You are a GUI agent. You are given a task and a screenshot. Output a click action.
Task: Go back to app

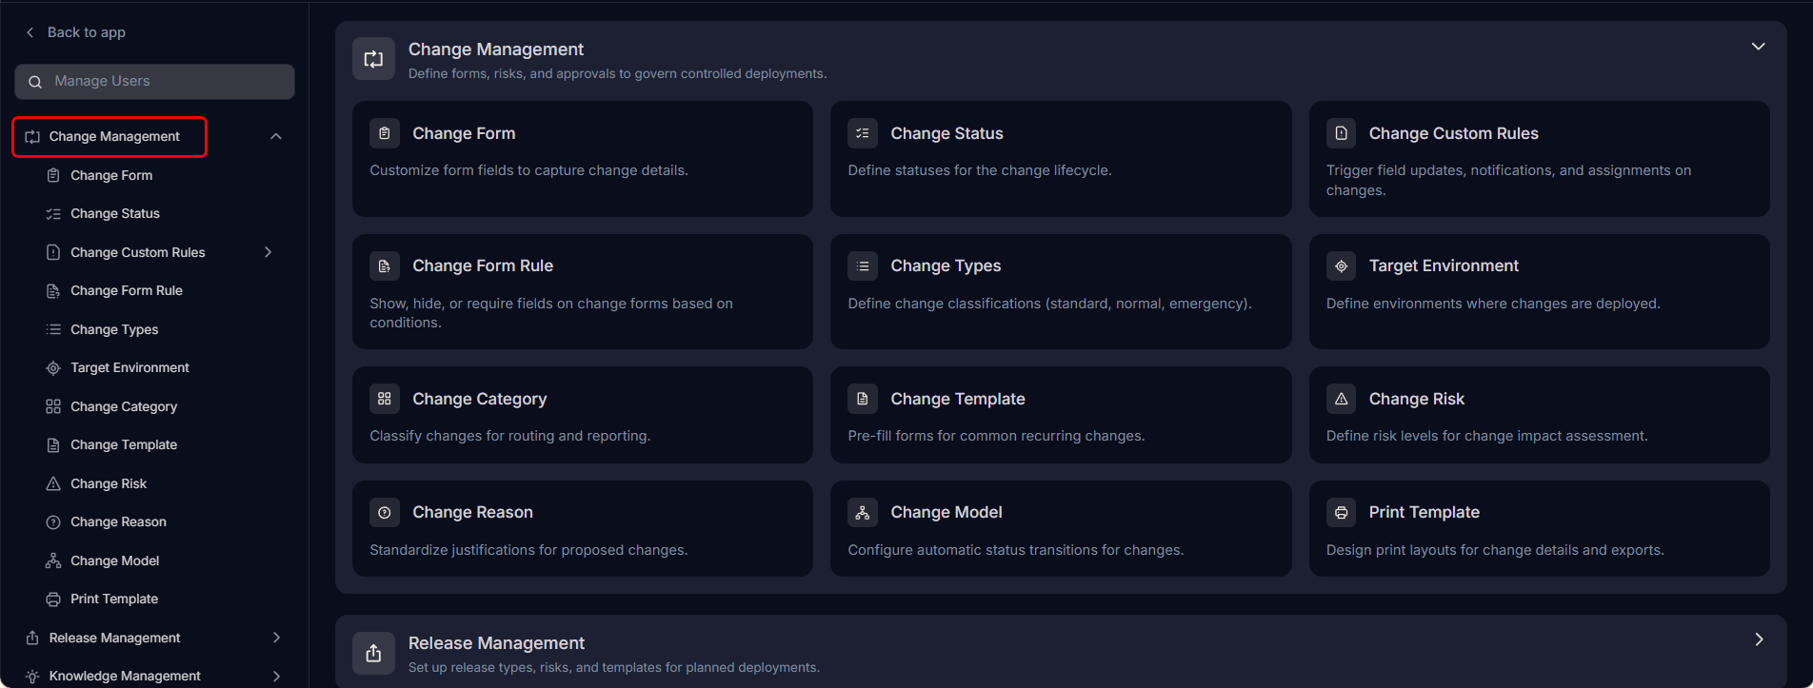[75, 32]
